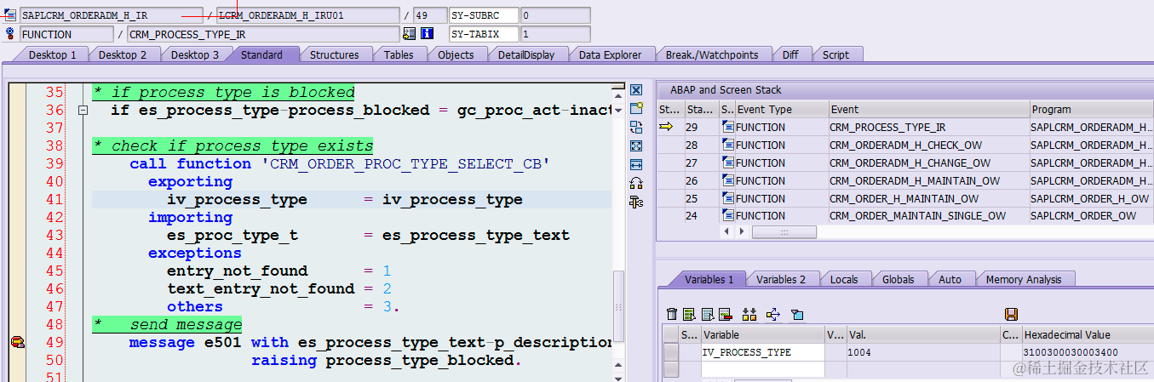
Task: Switch to the Variables 2 tab
Action: coord(781,279)
